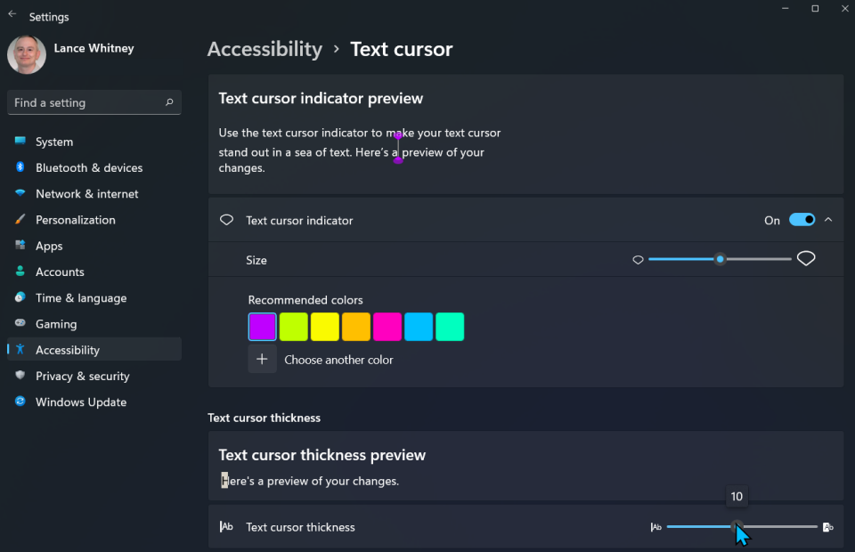Navigate back using the Accessibility breadcrumb link
The height and width of the screenshot is (552, 855).
pos(265,49)
